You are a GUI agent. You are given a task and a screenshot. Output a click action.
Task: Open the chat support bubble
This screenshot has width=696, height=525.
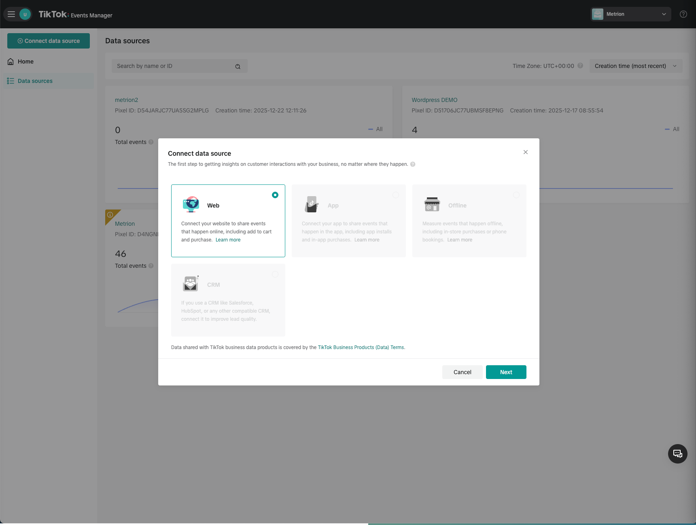[x=678, y=454]
